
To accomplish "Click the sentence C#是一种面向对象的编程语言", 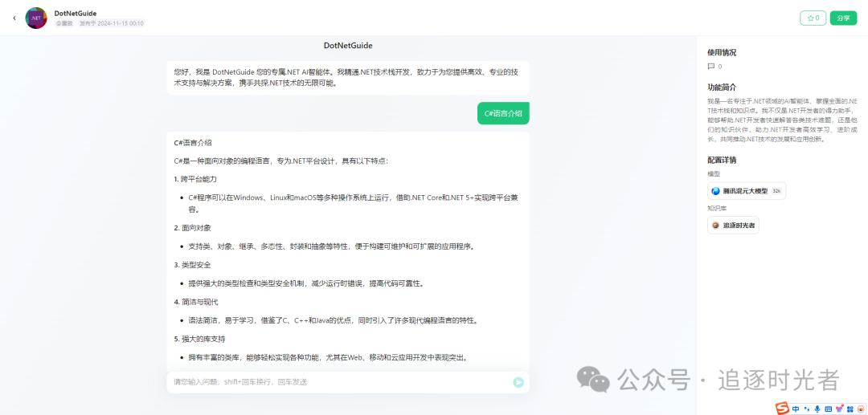I will (x=281, y=161).
